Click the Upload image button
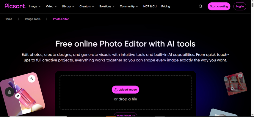 [126, 89]
